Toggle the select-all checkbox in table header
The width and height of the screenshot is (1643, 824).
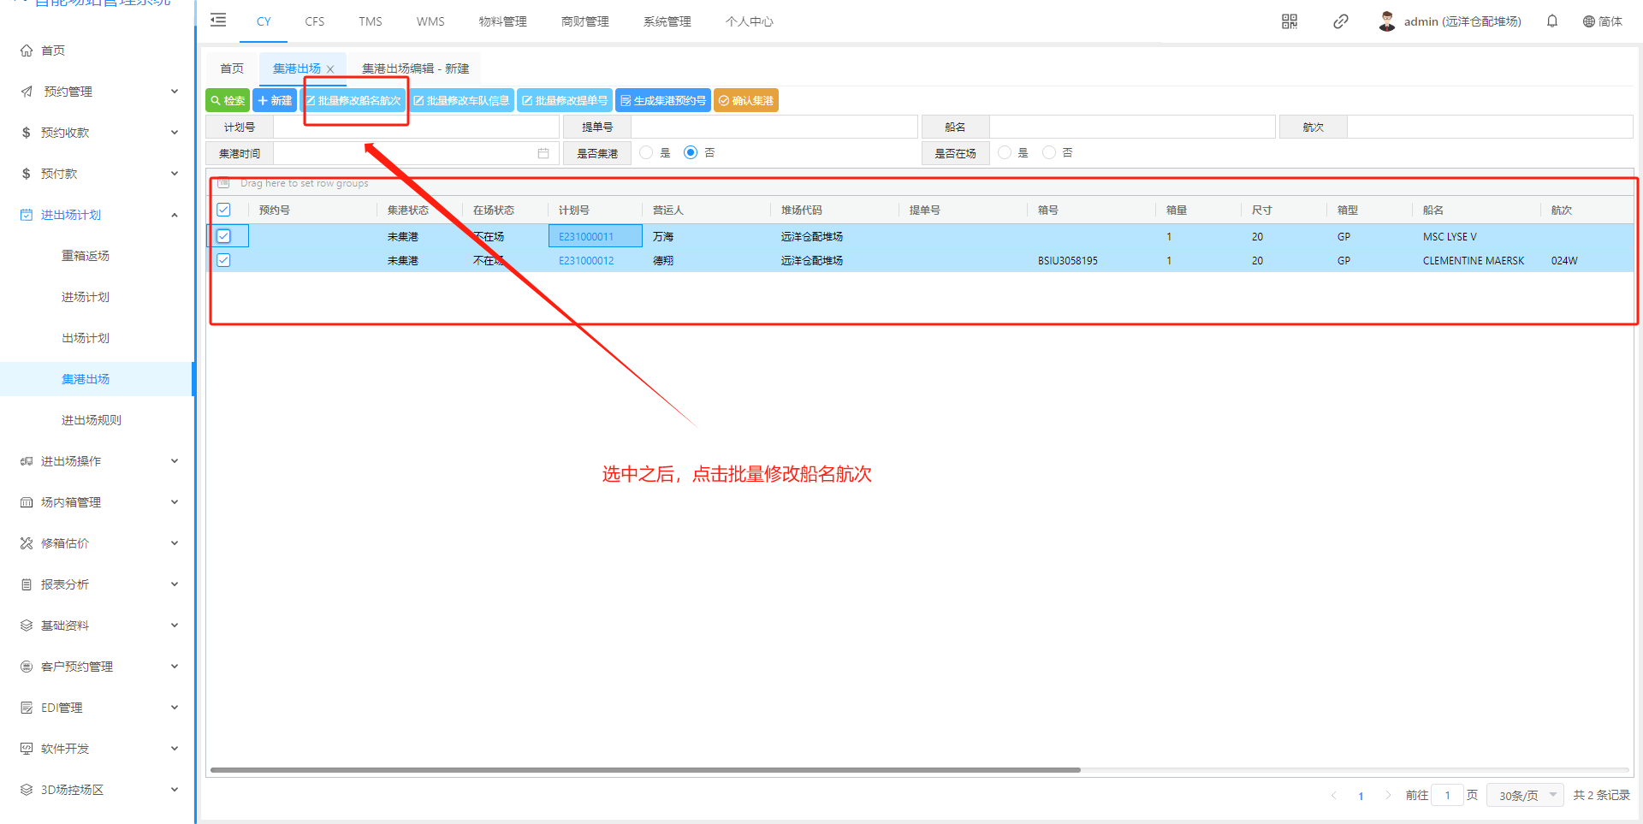click(x=223, y=210)
